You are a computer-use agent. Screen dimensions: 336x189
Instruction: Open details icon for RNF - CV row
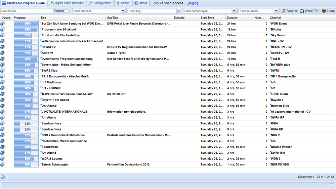point(2,41)
